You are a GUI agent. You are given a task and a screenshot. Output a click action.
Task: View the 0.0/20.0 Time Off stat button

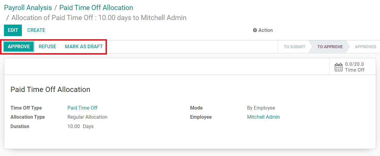click(353, 67)
